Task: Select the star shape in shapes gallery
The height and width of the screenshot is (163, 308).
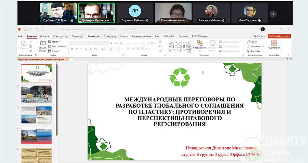Action: tap(187, 50)
